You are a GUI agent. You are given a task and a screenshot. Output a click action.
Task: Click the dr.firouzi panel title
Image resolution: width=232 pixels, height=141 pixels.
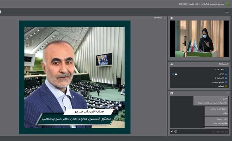(x=158, y=18)
